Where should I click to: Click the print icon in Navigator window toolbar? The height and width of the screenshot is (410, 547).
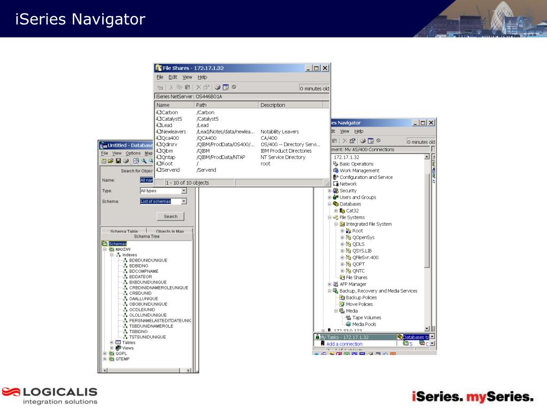pyautogui.click(x=363, y=141)
